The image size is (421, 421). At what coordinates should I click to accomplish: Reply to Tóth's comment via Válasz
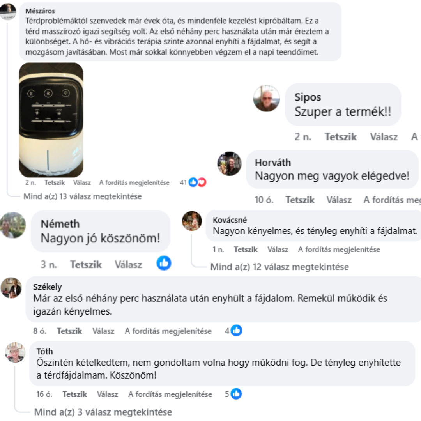click(108, 394)
